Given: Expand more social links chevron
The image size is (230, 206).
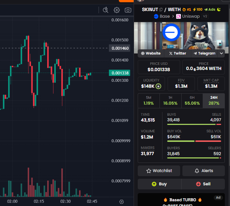Looking at the screenshot, I should click(x=222, y=53).
